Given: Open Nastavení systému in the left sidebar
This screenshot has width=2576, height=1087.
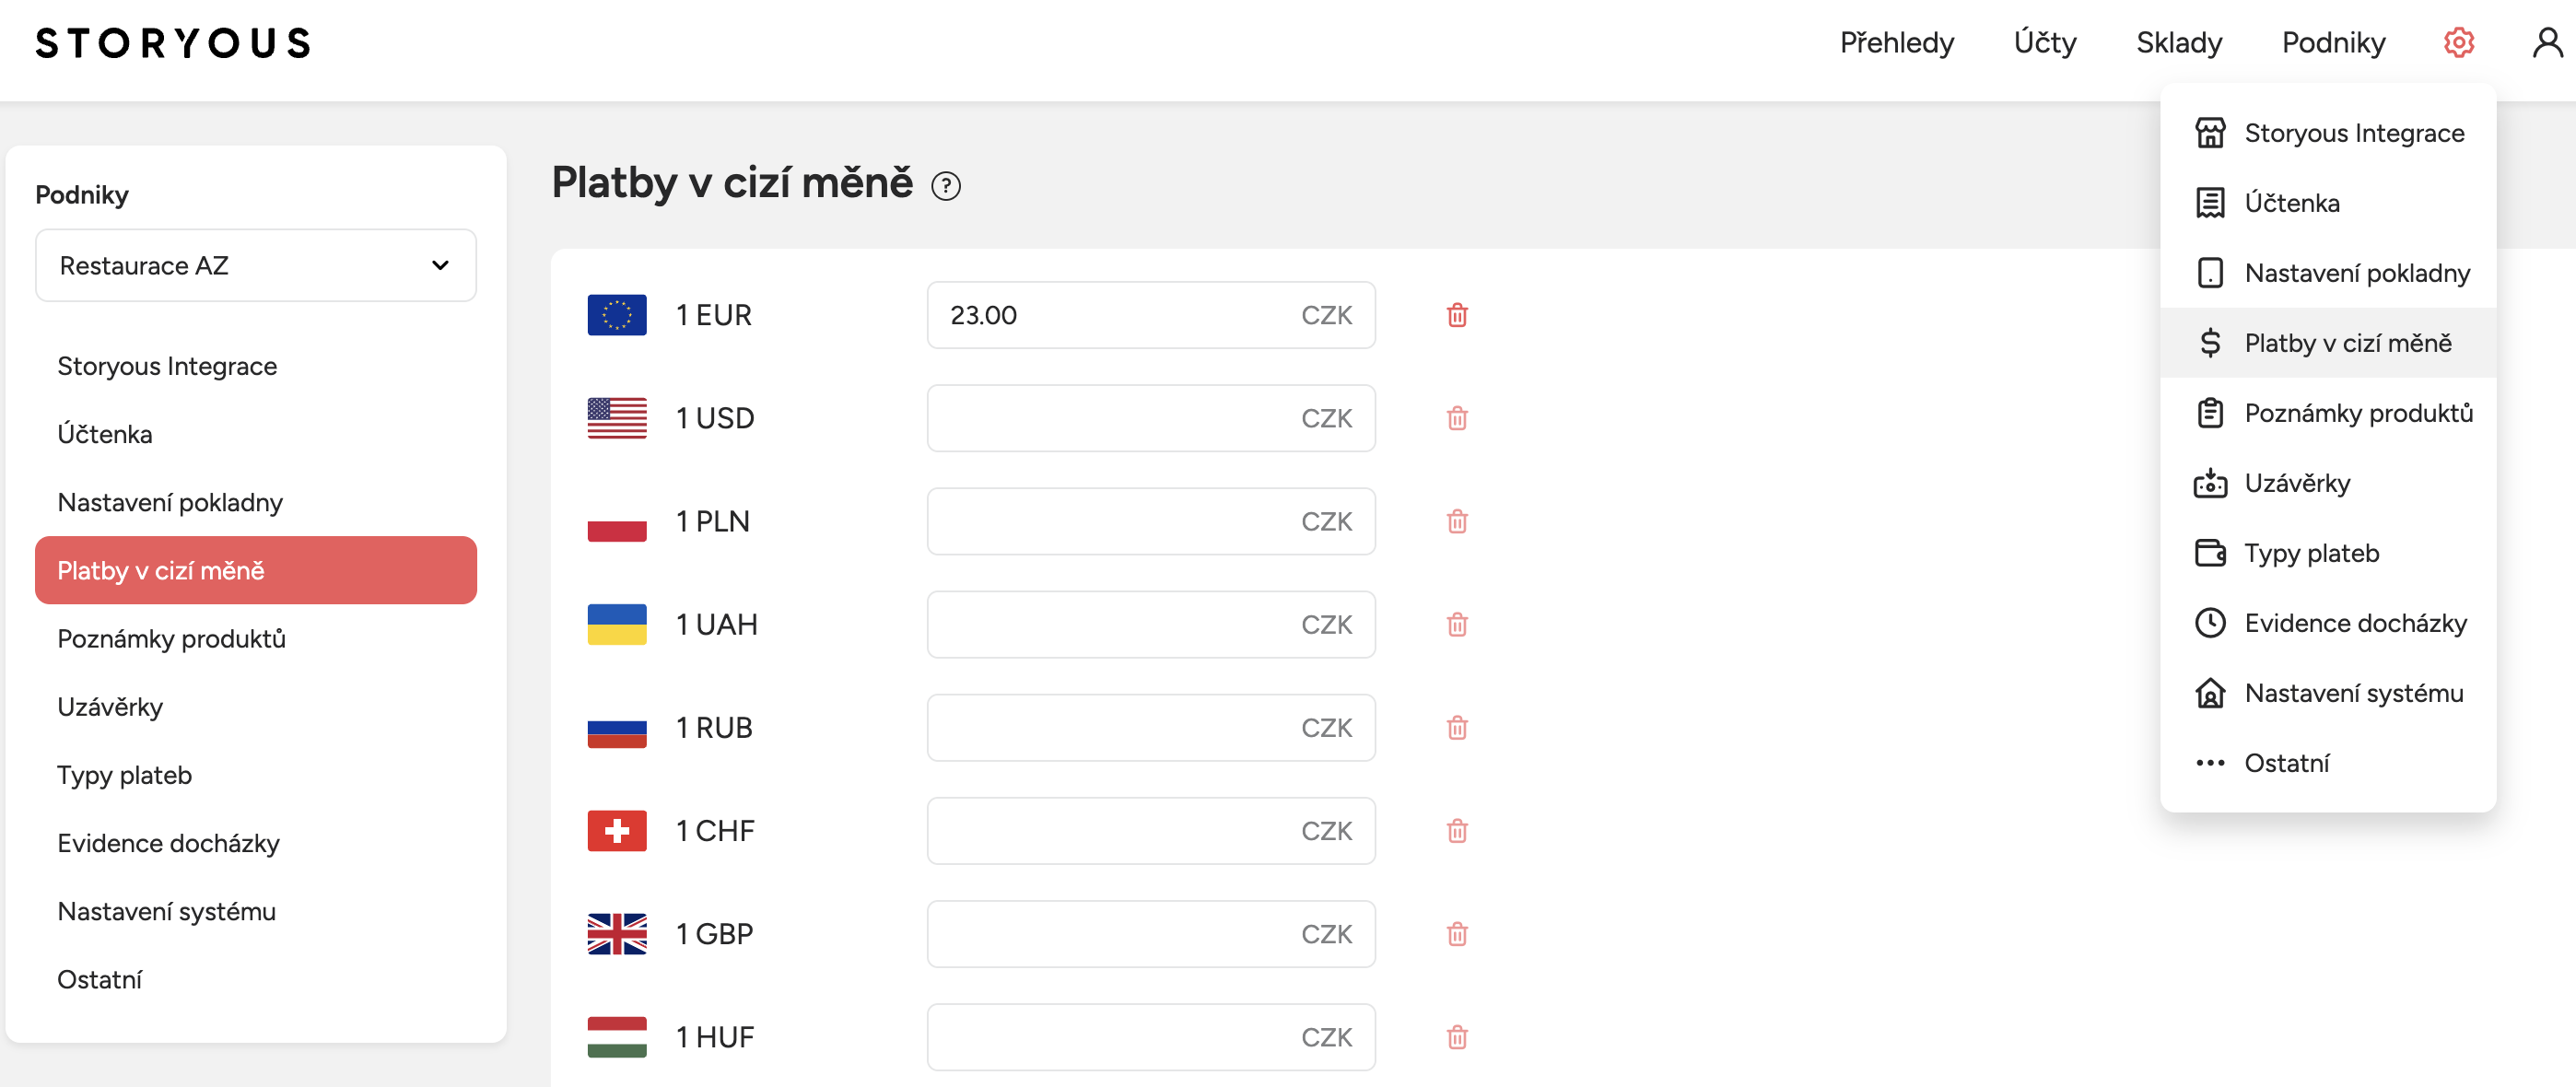Looking at the screenshot, I should click(166, 911).
